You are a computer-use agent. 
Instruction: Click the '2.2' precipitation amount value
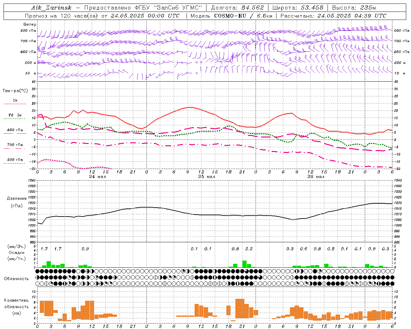coord(249,249)
